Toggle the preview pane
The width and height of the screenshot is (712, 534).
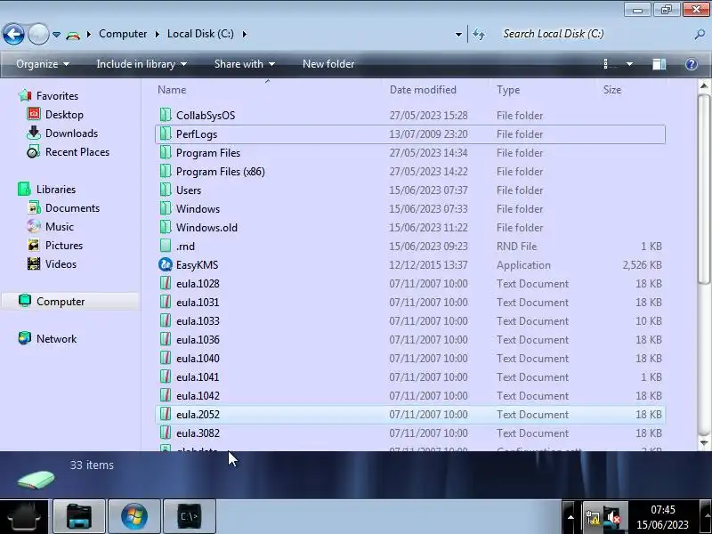tap(659, 64)
